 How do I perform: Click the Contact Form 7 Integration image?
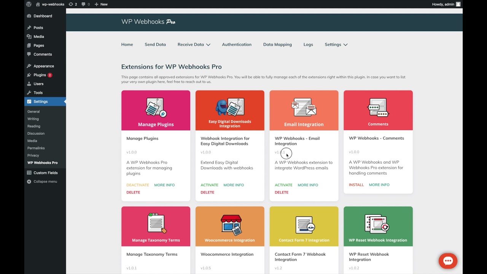tap(304, 226)
